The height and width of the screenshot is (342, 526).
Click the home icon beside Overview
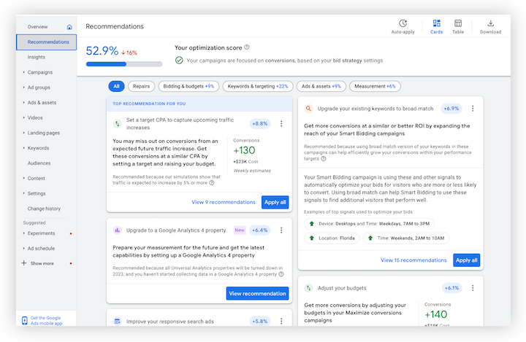(69, 27)
